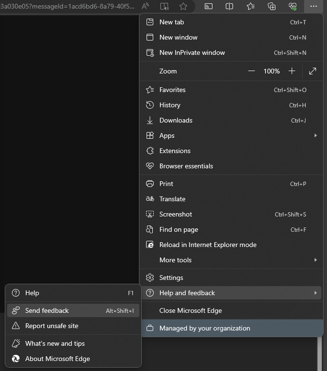Screen dimensions: 327x371
Task: Select New tab menu entry
Action: tap(231, 22)
